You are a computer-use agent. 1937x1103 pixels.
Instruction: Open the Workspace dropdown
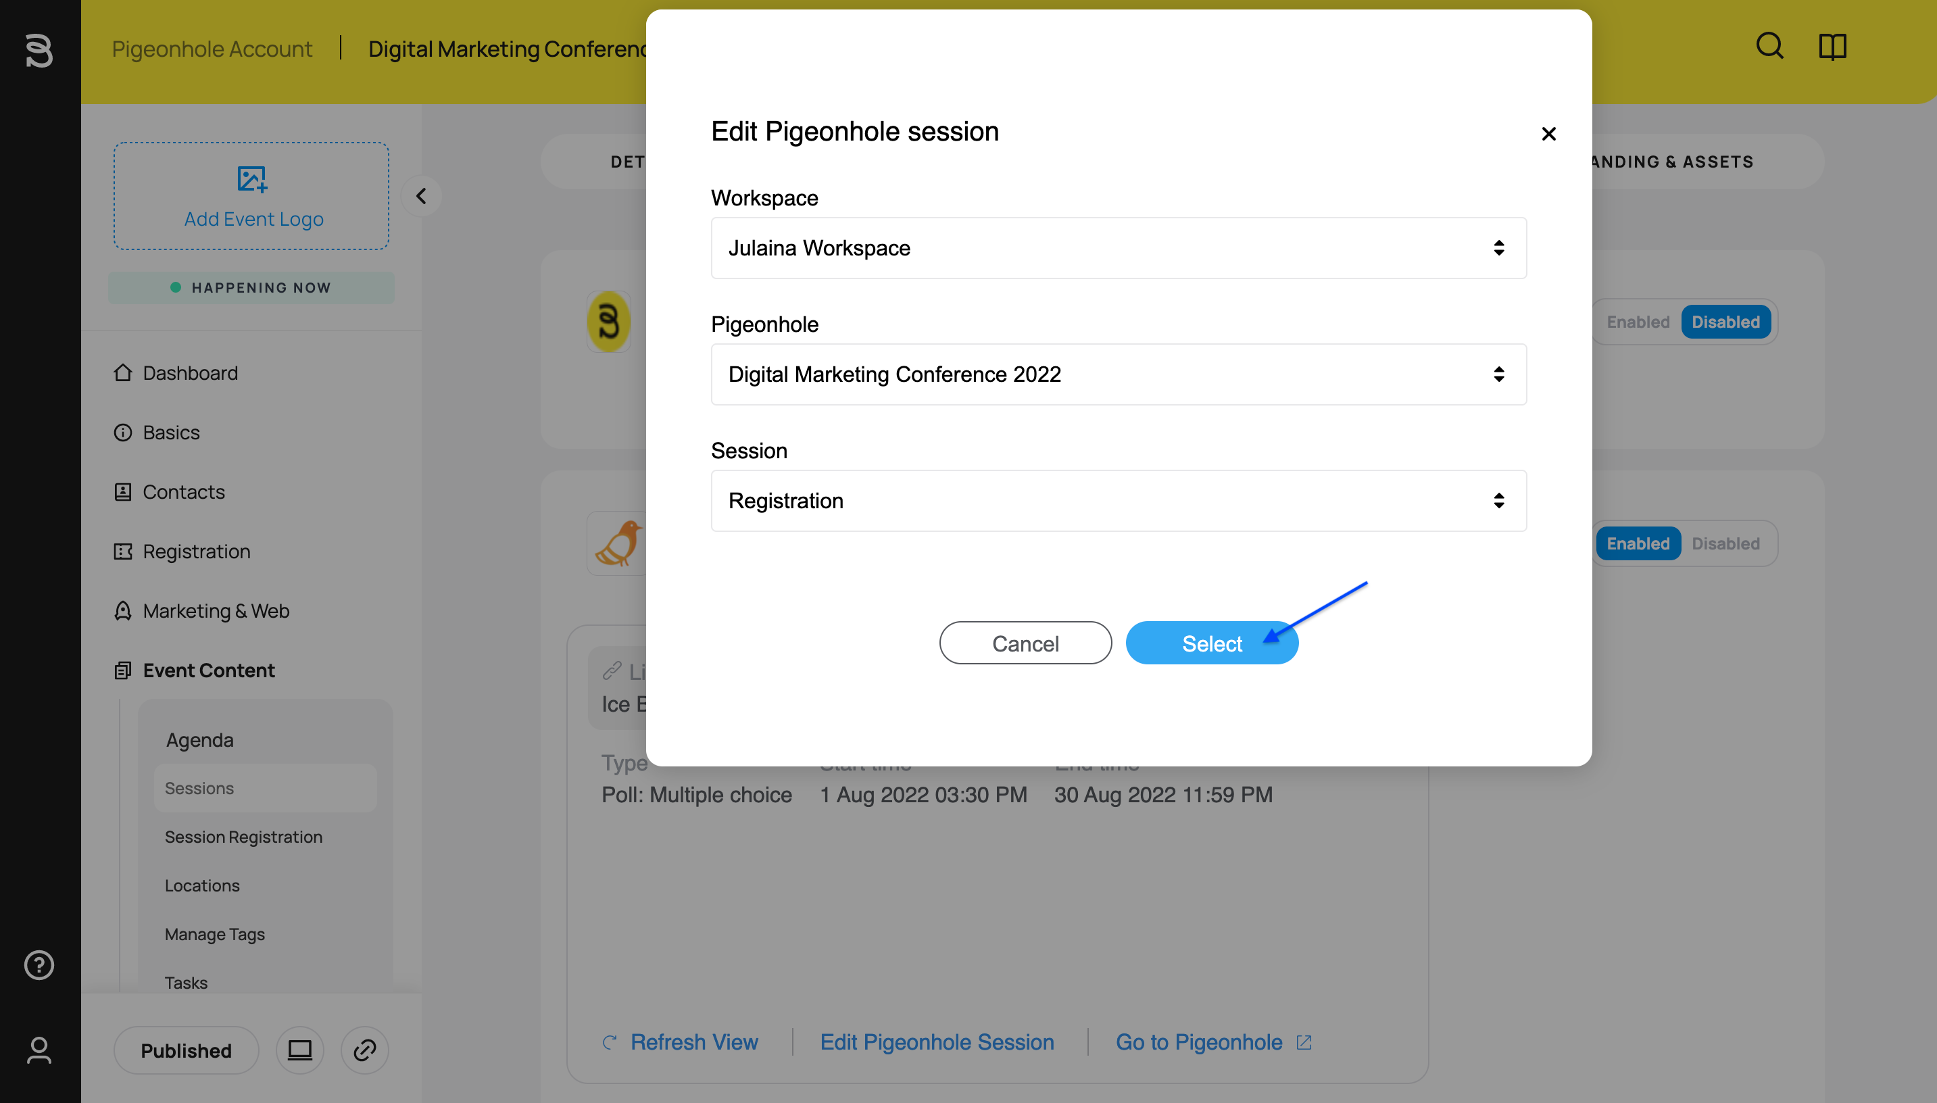coord(1118,248)
